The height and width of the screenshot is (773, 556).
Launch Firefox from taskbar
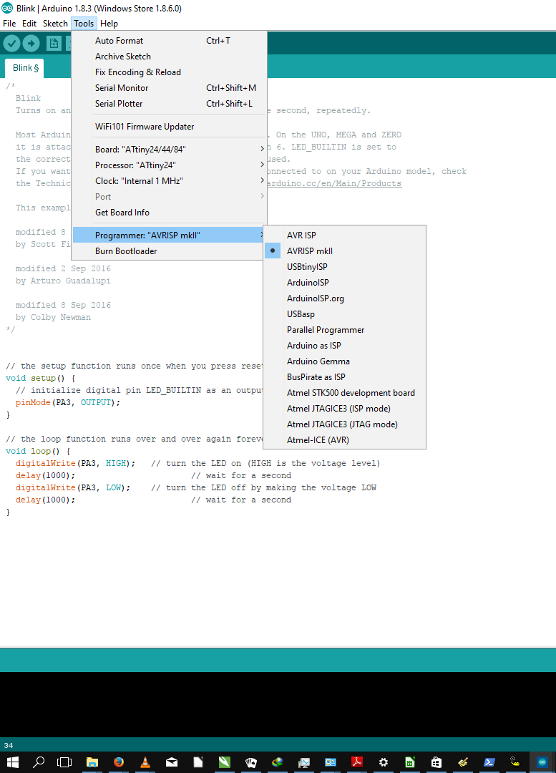click(118, 762)
